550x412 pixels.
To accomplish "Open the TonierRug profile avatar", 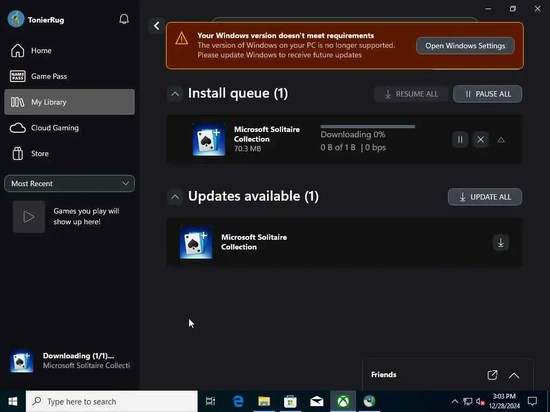I will pyautogui.click(x=16, y=19).
